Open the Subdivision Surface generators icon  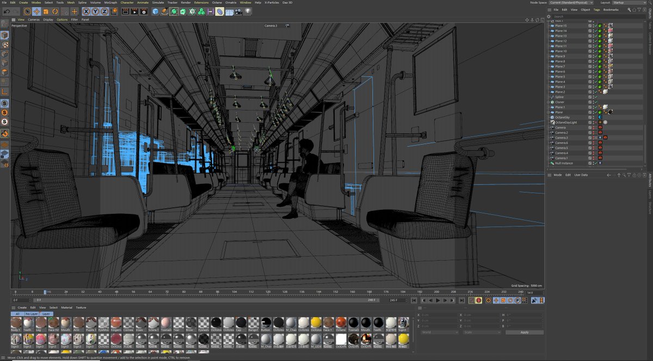pyautogui.click(x=174, y=11)
